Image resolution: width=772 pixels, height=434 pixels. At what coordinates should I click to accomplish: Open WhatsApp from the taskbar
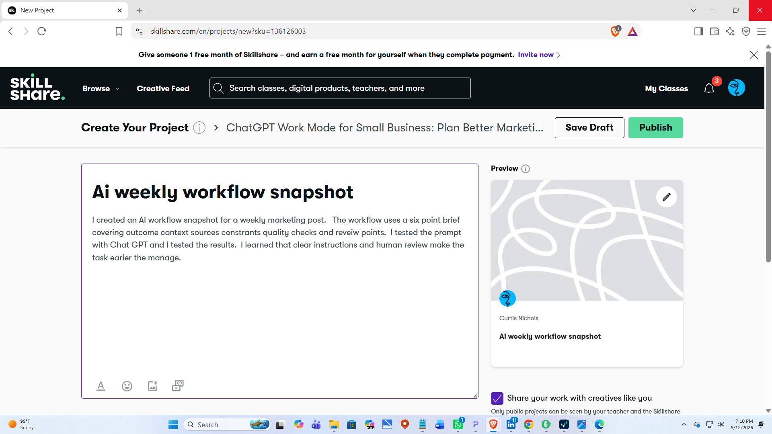coord(458,424)
